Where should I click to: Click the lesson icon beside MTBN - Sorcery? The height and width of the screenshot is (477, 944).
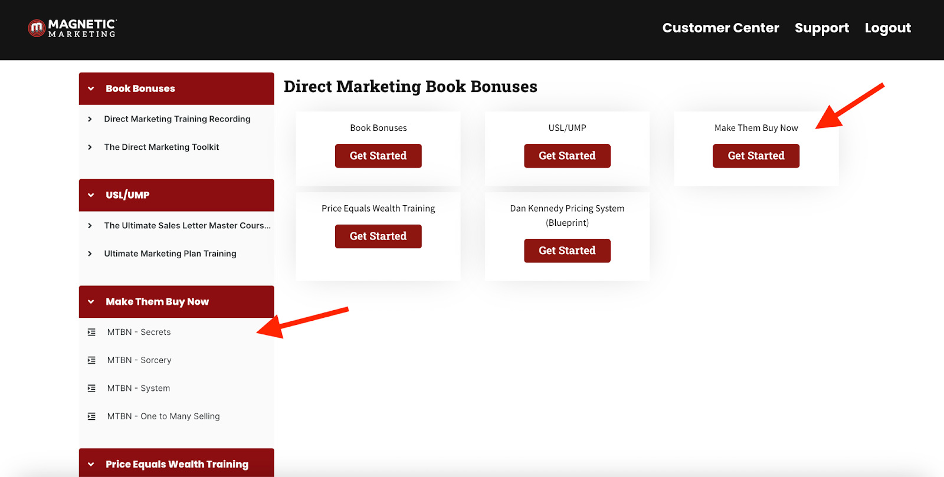point(91,360)
